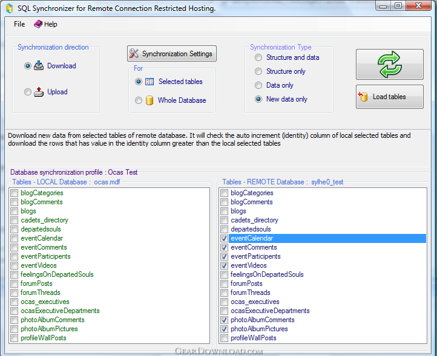The image size is (437, 356).
Task: Minimize the SQL Synchronizer window
Action: (x=383, y=6)
